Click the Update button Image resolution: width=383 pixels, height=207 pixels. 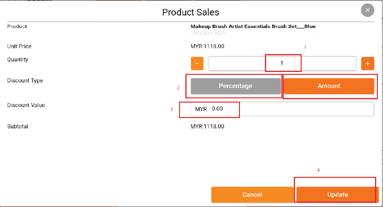click(337, 195)
